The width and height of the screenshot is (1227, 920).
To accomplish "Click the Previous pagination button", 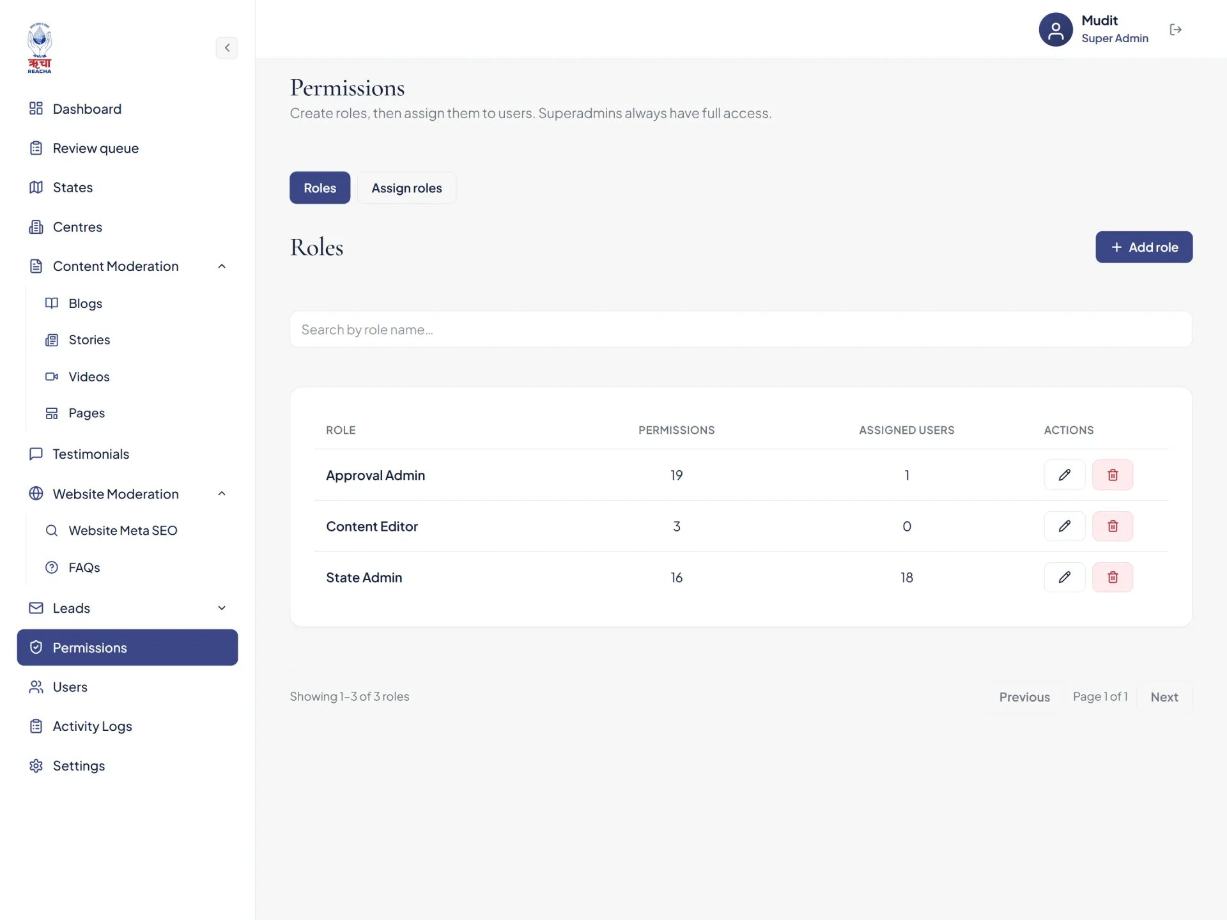I will tap(1024, 697).
